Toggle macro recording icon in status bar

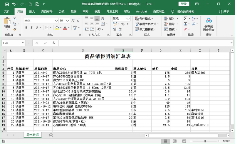tap(4, 141)
